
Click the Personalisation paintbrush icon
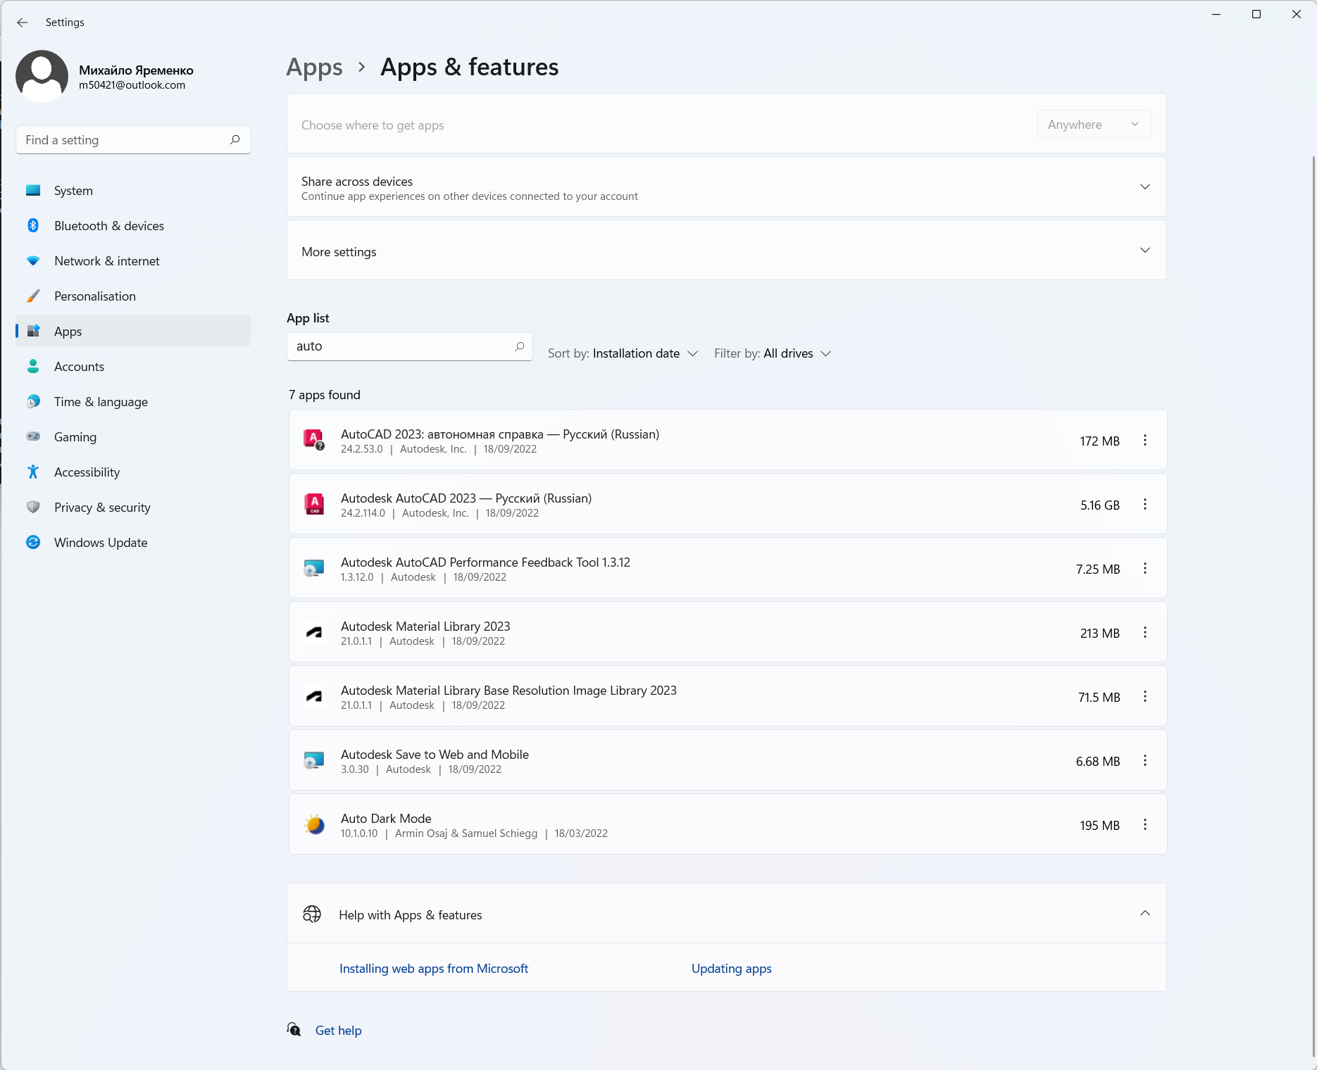[33, 296]
